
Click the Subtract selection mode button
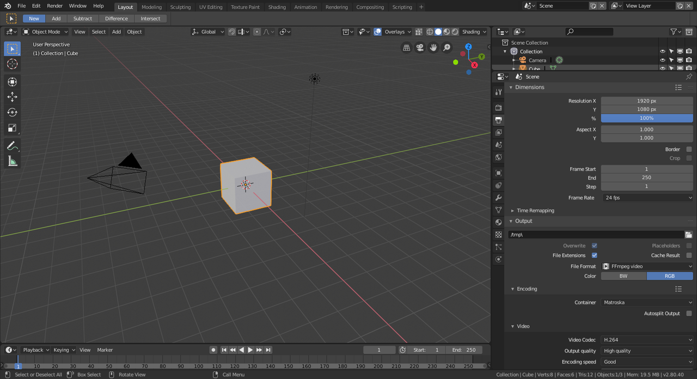pos(83,19)
